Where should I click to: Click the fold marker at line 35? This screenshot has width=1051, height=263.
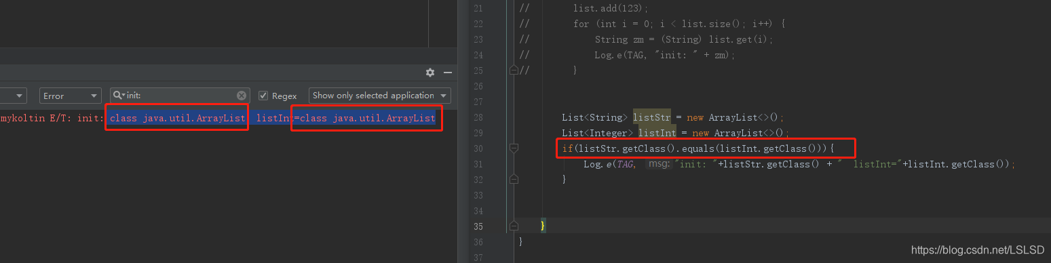coord(514,226)
